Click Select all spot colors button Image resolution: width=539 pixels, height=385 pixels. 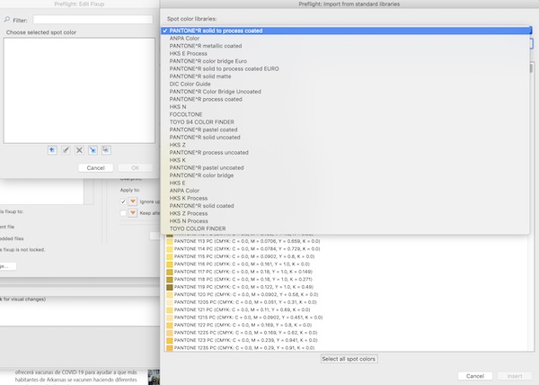click(349, 359)
